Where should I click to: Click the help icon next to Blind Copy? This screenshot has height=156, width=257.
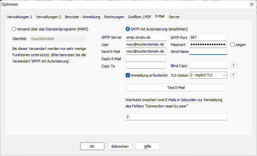(x=234, y=65)
